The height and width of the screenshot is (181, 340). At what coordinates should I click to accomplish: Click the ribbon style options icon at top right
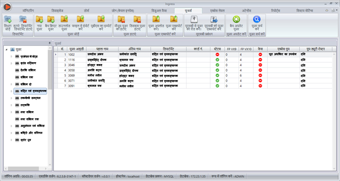334,10
